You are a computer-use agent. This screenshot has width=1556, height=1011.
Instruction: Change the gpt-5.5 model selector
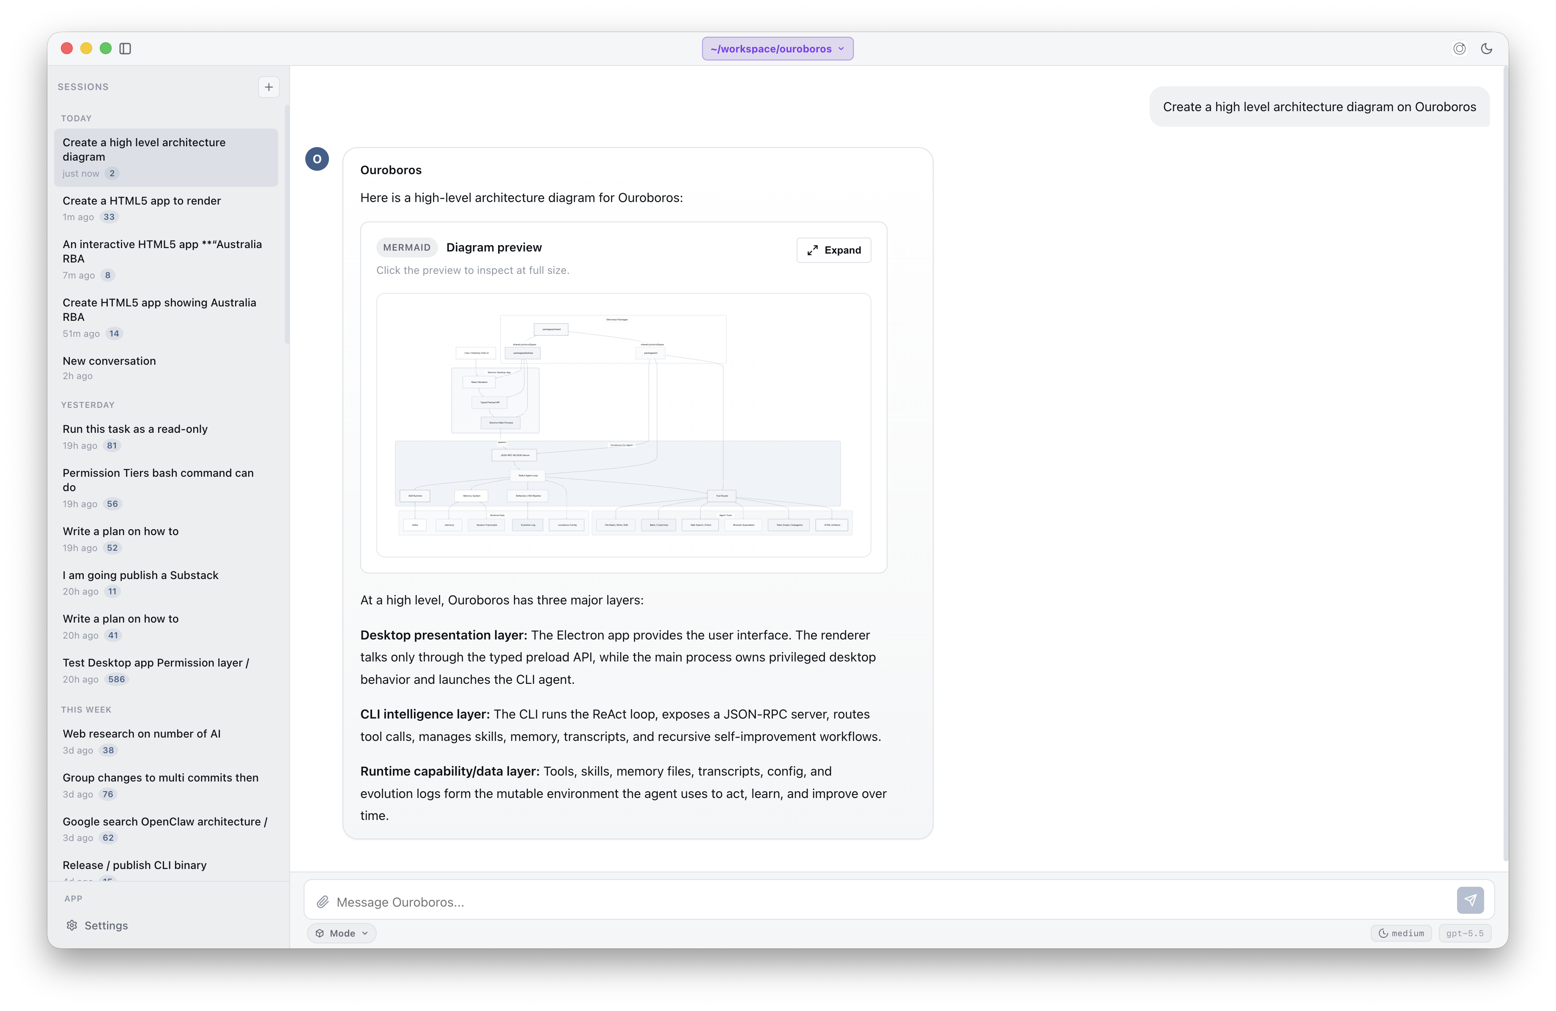point(1465,933)
